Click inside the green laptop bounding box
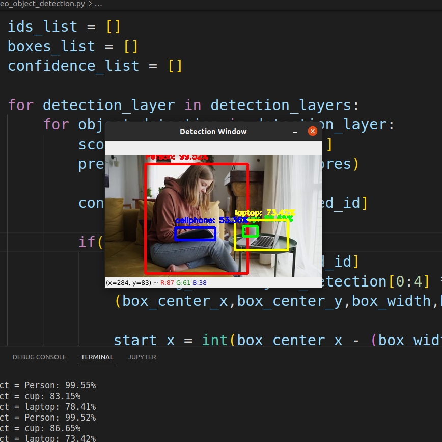The height and width of the screenshot is (442, 442). pyautogui.click(x=250, y=231)
